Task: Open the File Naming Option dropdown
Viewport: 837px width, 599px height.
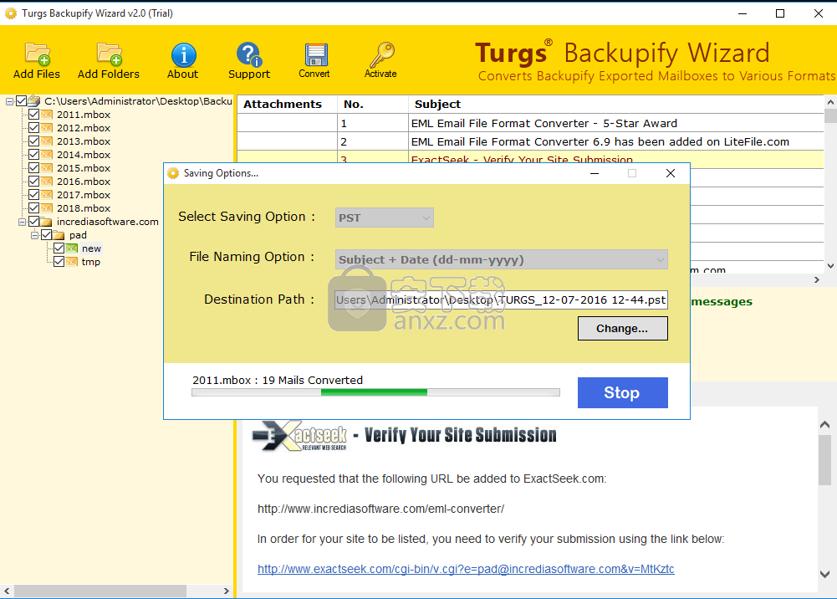Action: point(501,259)
